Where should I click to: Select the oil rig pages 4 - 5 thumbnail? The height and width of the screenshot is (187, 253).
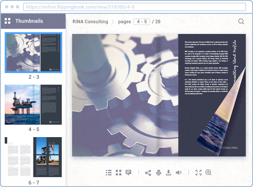[33, 104]
